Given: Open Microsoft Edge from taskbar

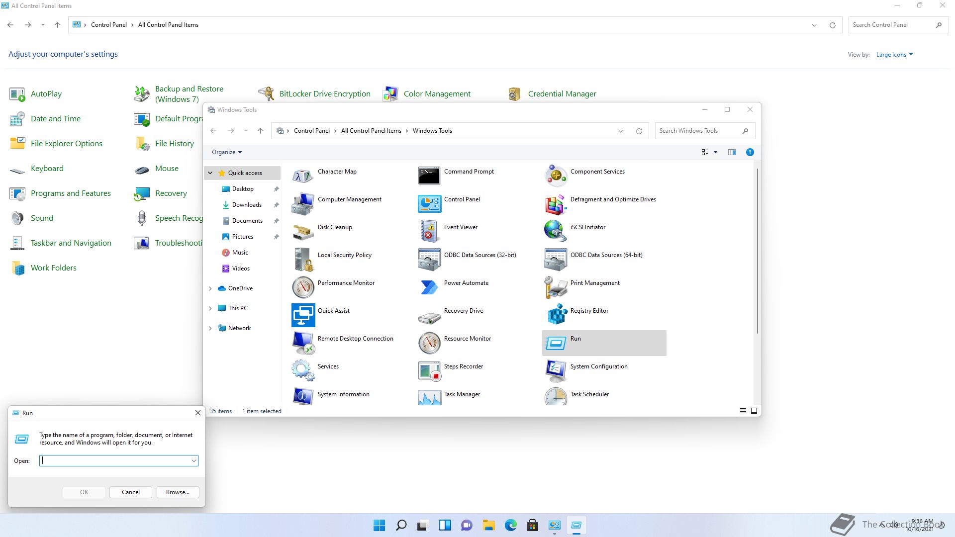Looking at the screenshot, I should tap(511, 526).
